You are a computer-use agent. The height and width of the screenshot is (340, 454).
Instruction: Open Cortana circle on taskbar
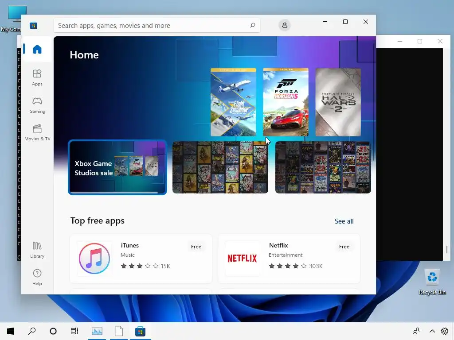point(53,331)
